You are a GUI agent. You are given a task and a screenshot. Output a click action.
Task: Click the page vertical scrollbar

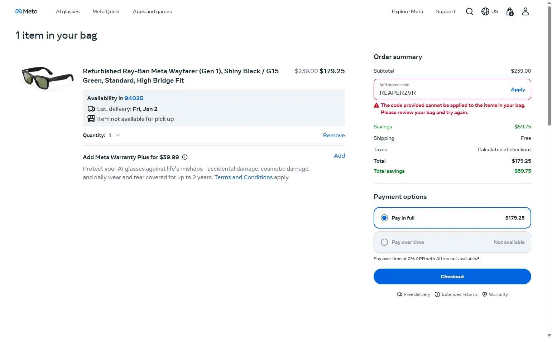[x=549, y=65]
